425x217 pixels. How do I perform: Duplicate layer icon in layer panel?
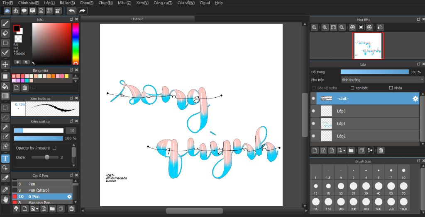tap(361, 150)
